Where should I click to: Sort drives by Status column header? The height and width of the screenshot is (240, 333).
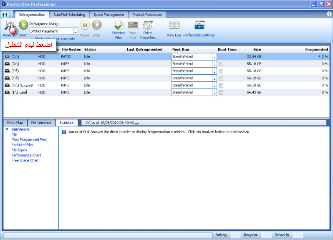pos(104,50)
